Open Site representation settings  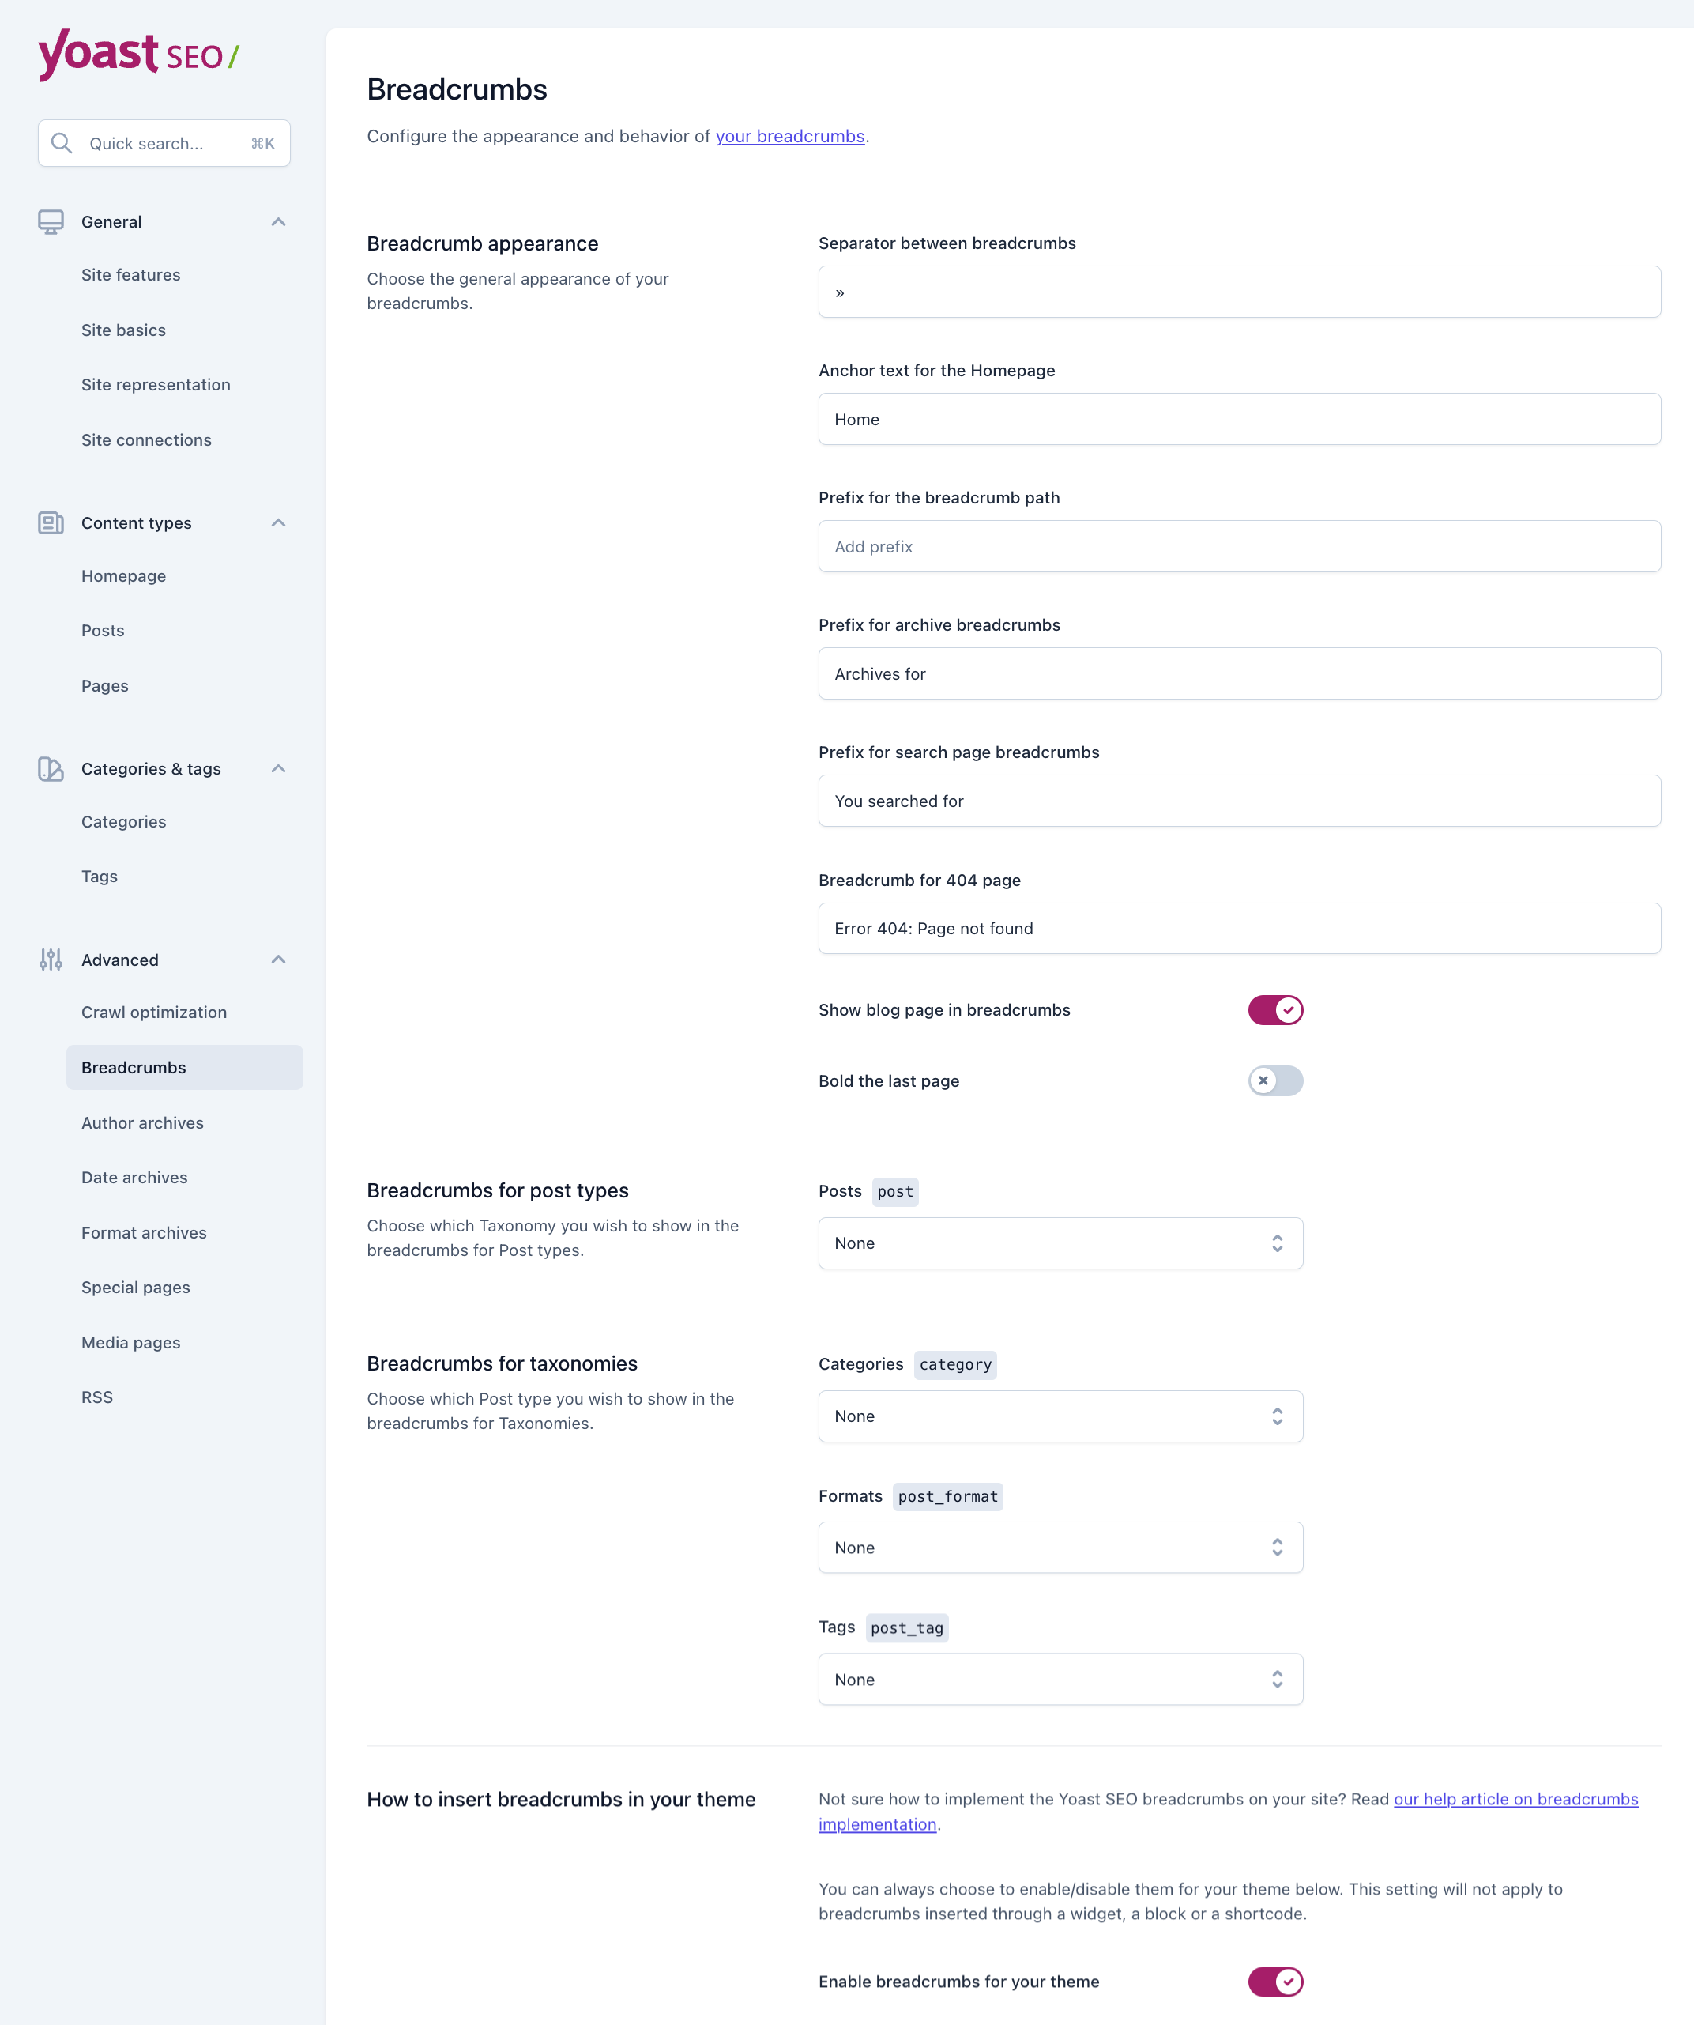tap(156, 384)
